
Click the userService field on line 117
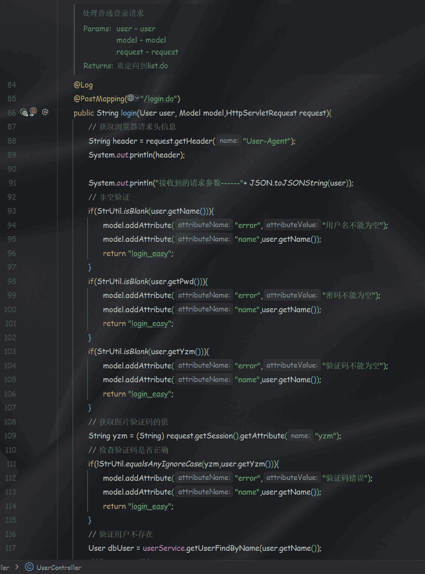click(164, 548)
